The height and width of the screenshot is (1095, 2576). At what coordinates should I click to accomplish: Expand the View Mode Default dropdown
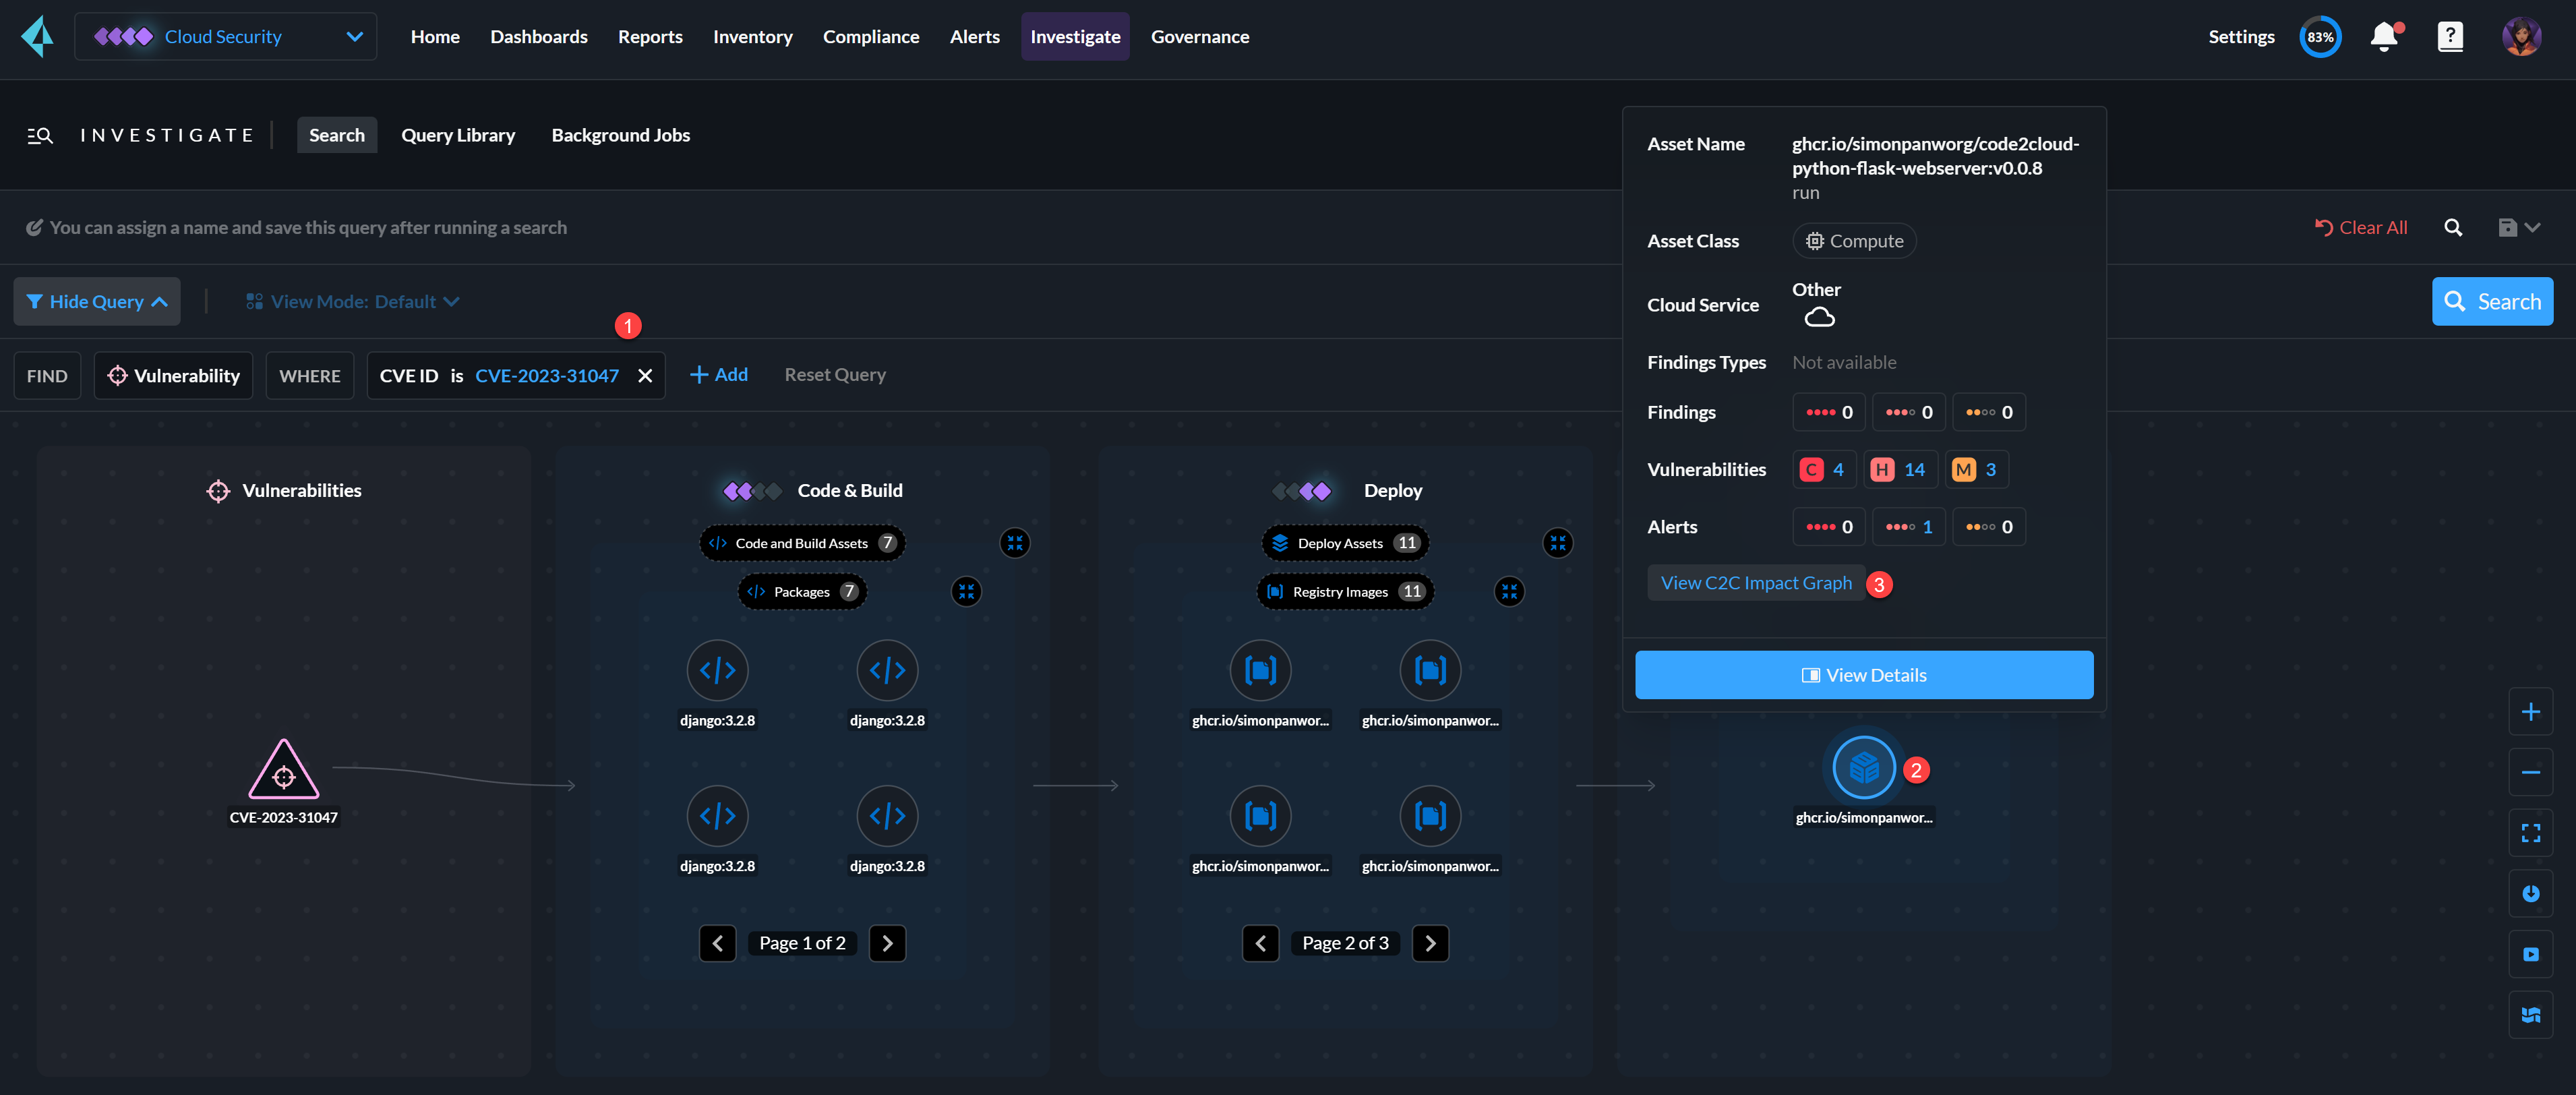(x=353, y=301)
